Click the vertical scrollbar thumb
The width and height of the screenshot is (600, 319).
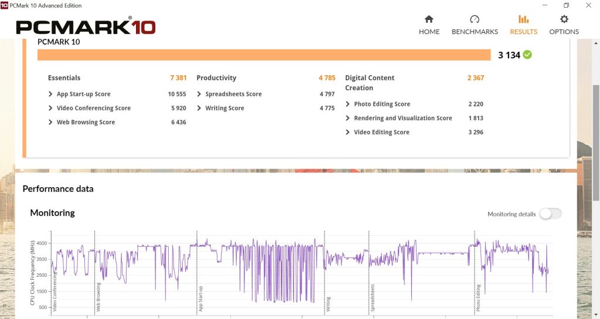click(x=596, y=141)
